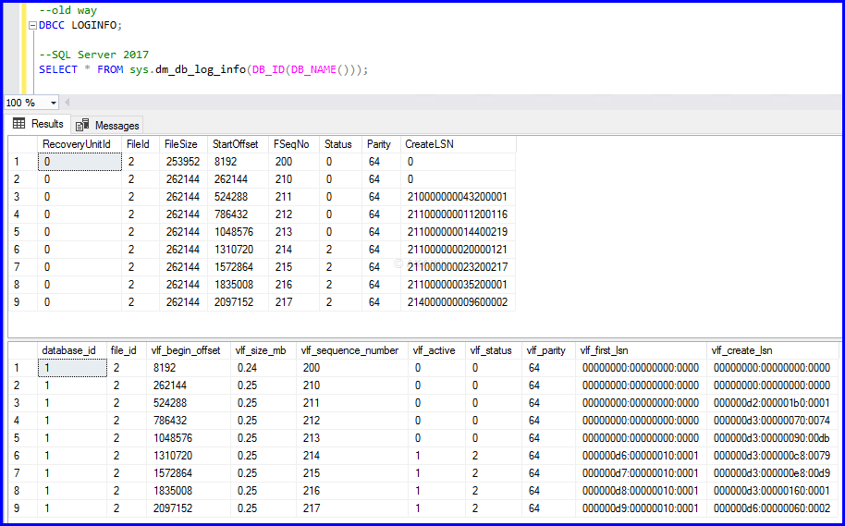The width and height of the screenshot is (845, 526).
Task: Collapse the DBCC LOGINFO code block
Action: click(33, 25)
